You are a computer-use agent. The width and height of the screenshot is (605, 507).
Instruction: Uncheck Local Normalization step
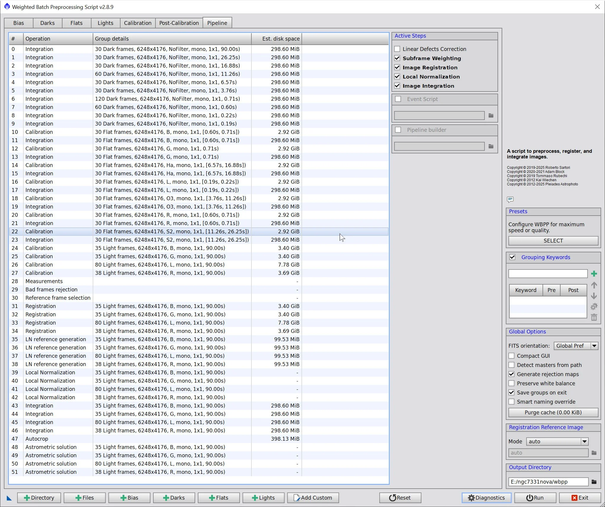[x=397, y=77]
